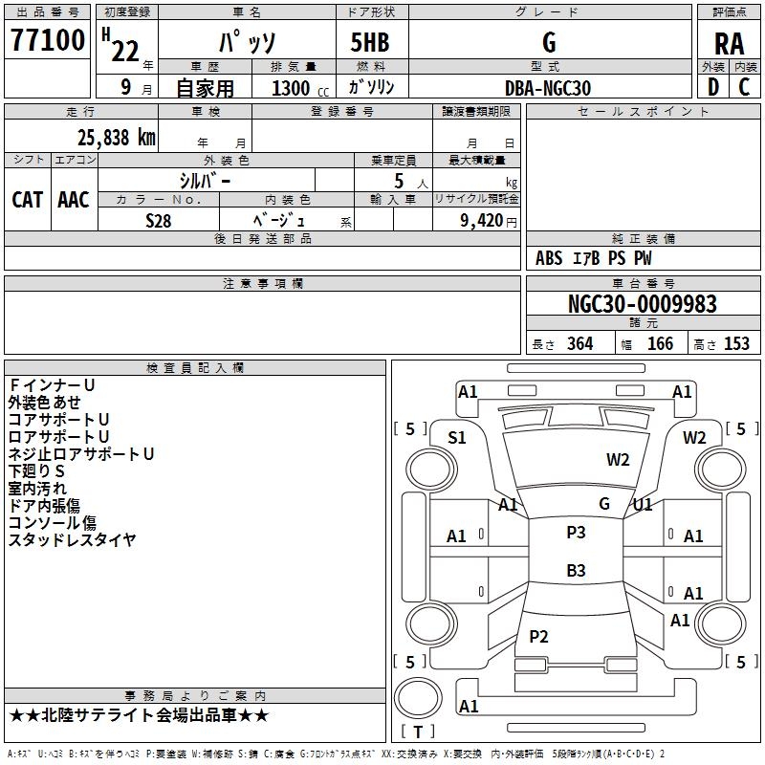Click the P2 rear hatch mark

click(538, 636)
